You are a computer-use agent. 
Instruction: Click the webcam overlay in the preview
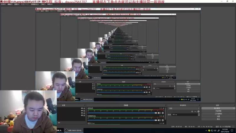(28, 112)
